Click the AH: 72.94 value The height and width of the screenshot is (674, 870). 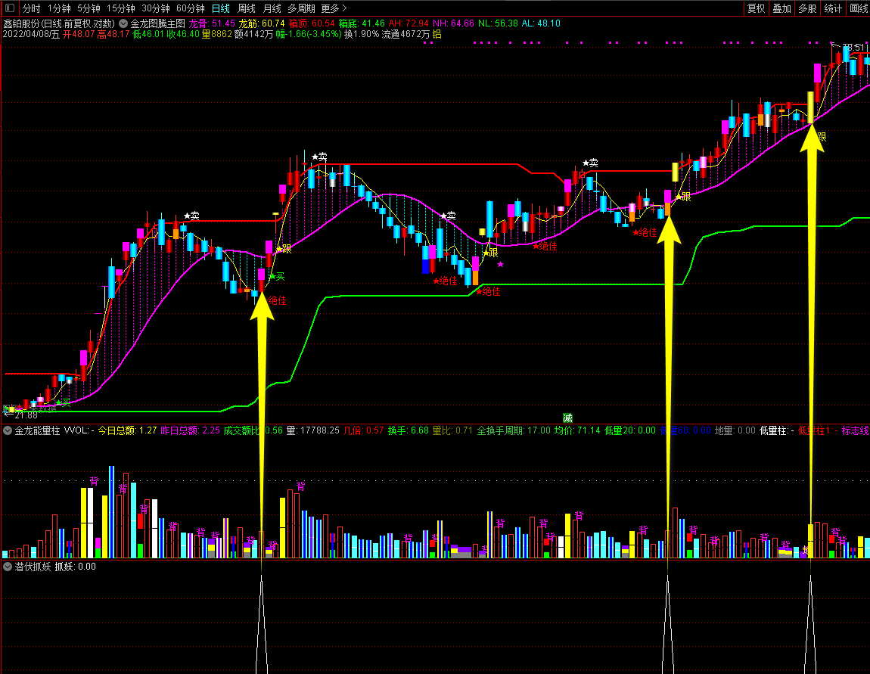pos(409,23)
